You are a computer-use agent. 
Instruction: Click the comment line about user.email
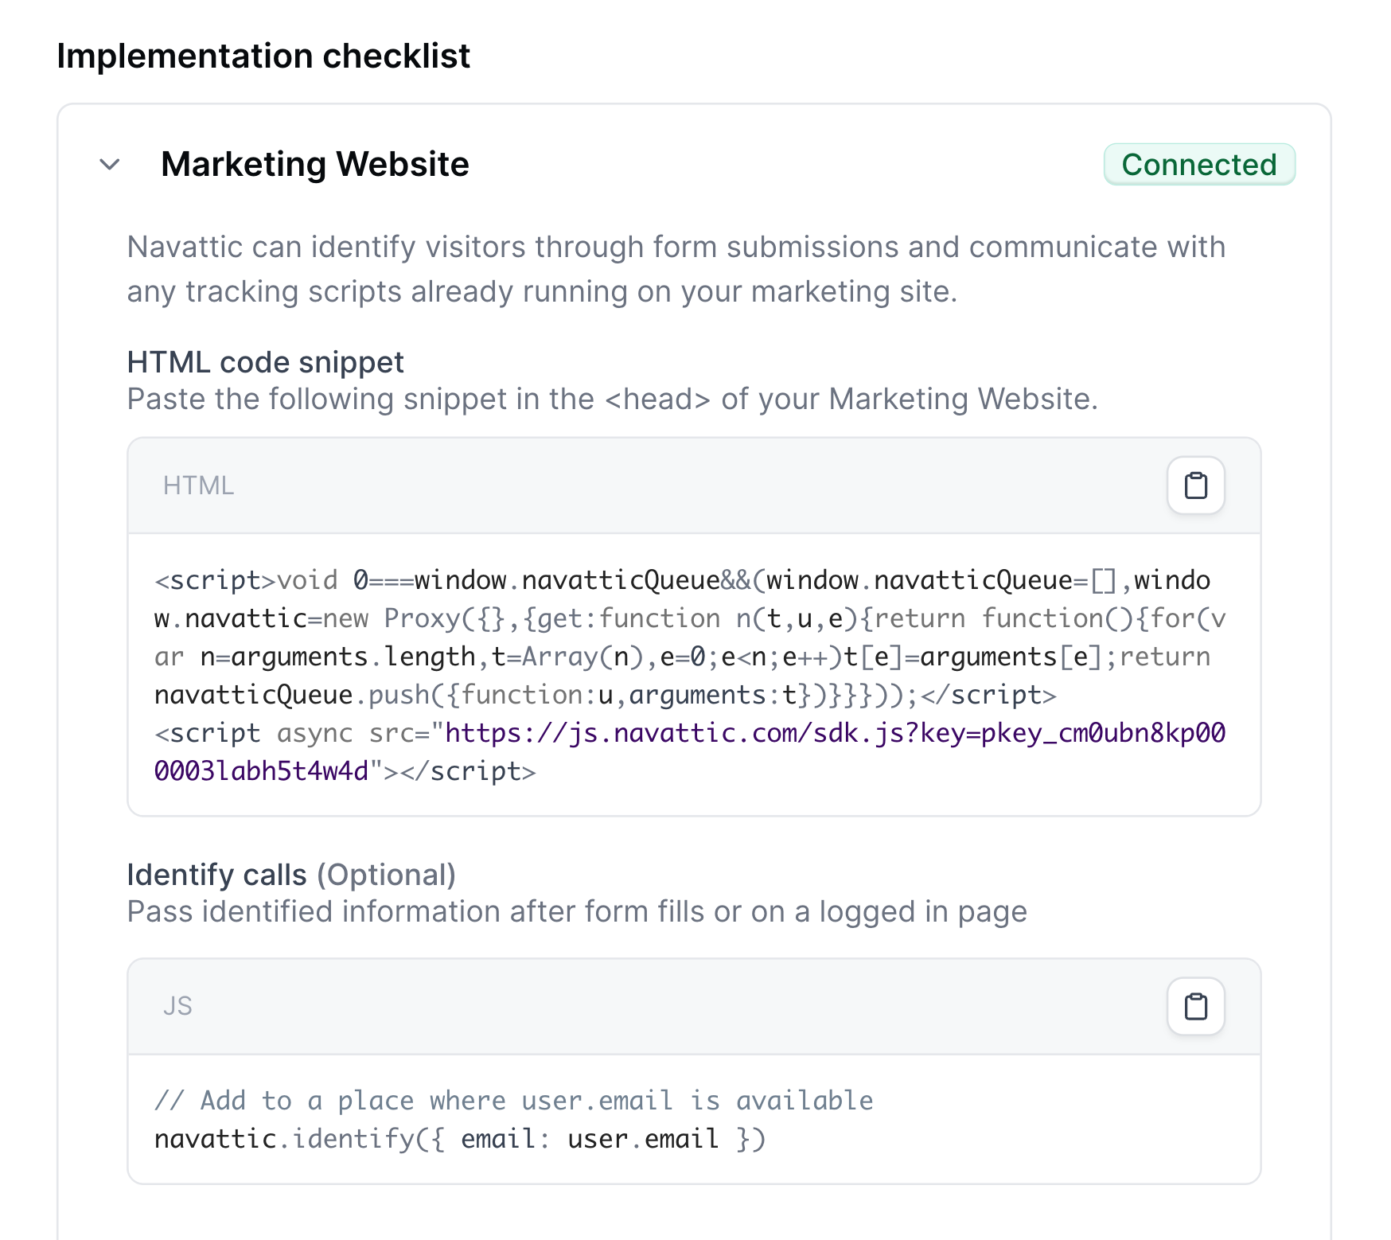point(514,1101)
